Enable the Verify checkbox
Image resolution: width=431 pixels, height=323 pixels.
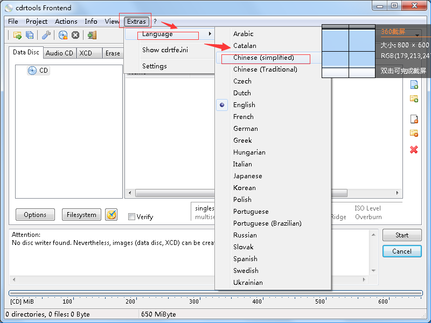[x=131, y=217]
